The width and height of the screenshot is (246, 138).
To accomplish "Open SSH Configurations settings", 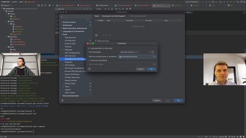I will [72, 53].
